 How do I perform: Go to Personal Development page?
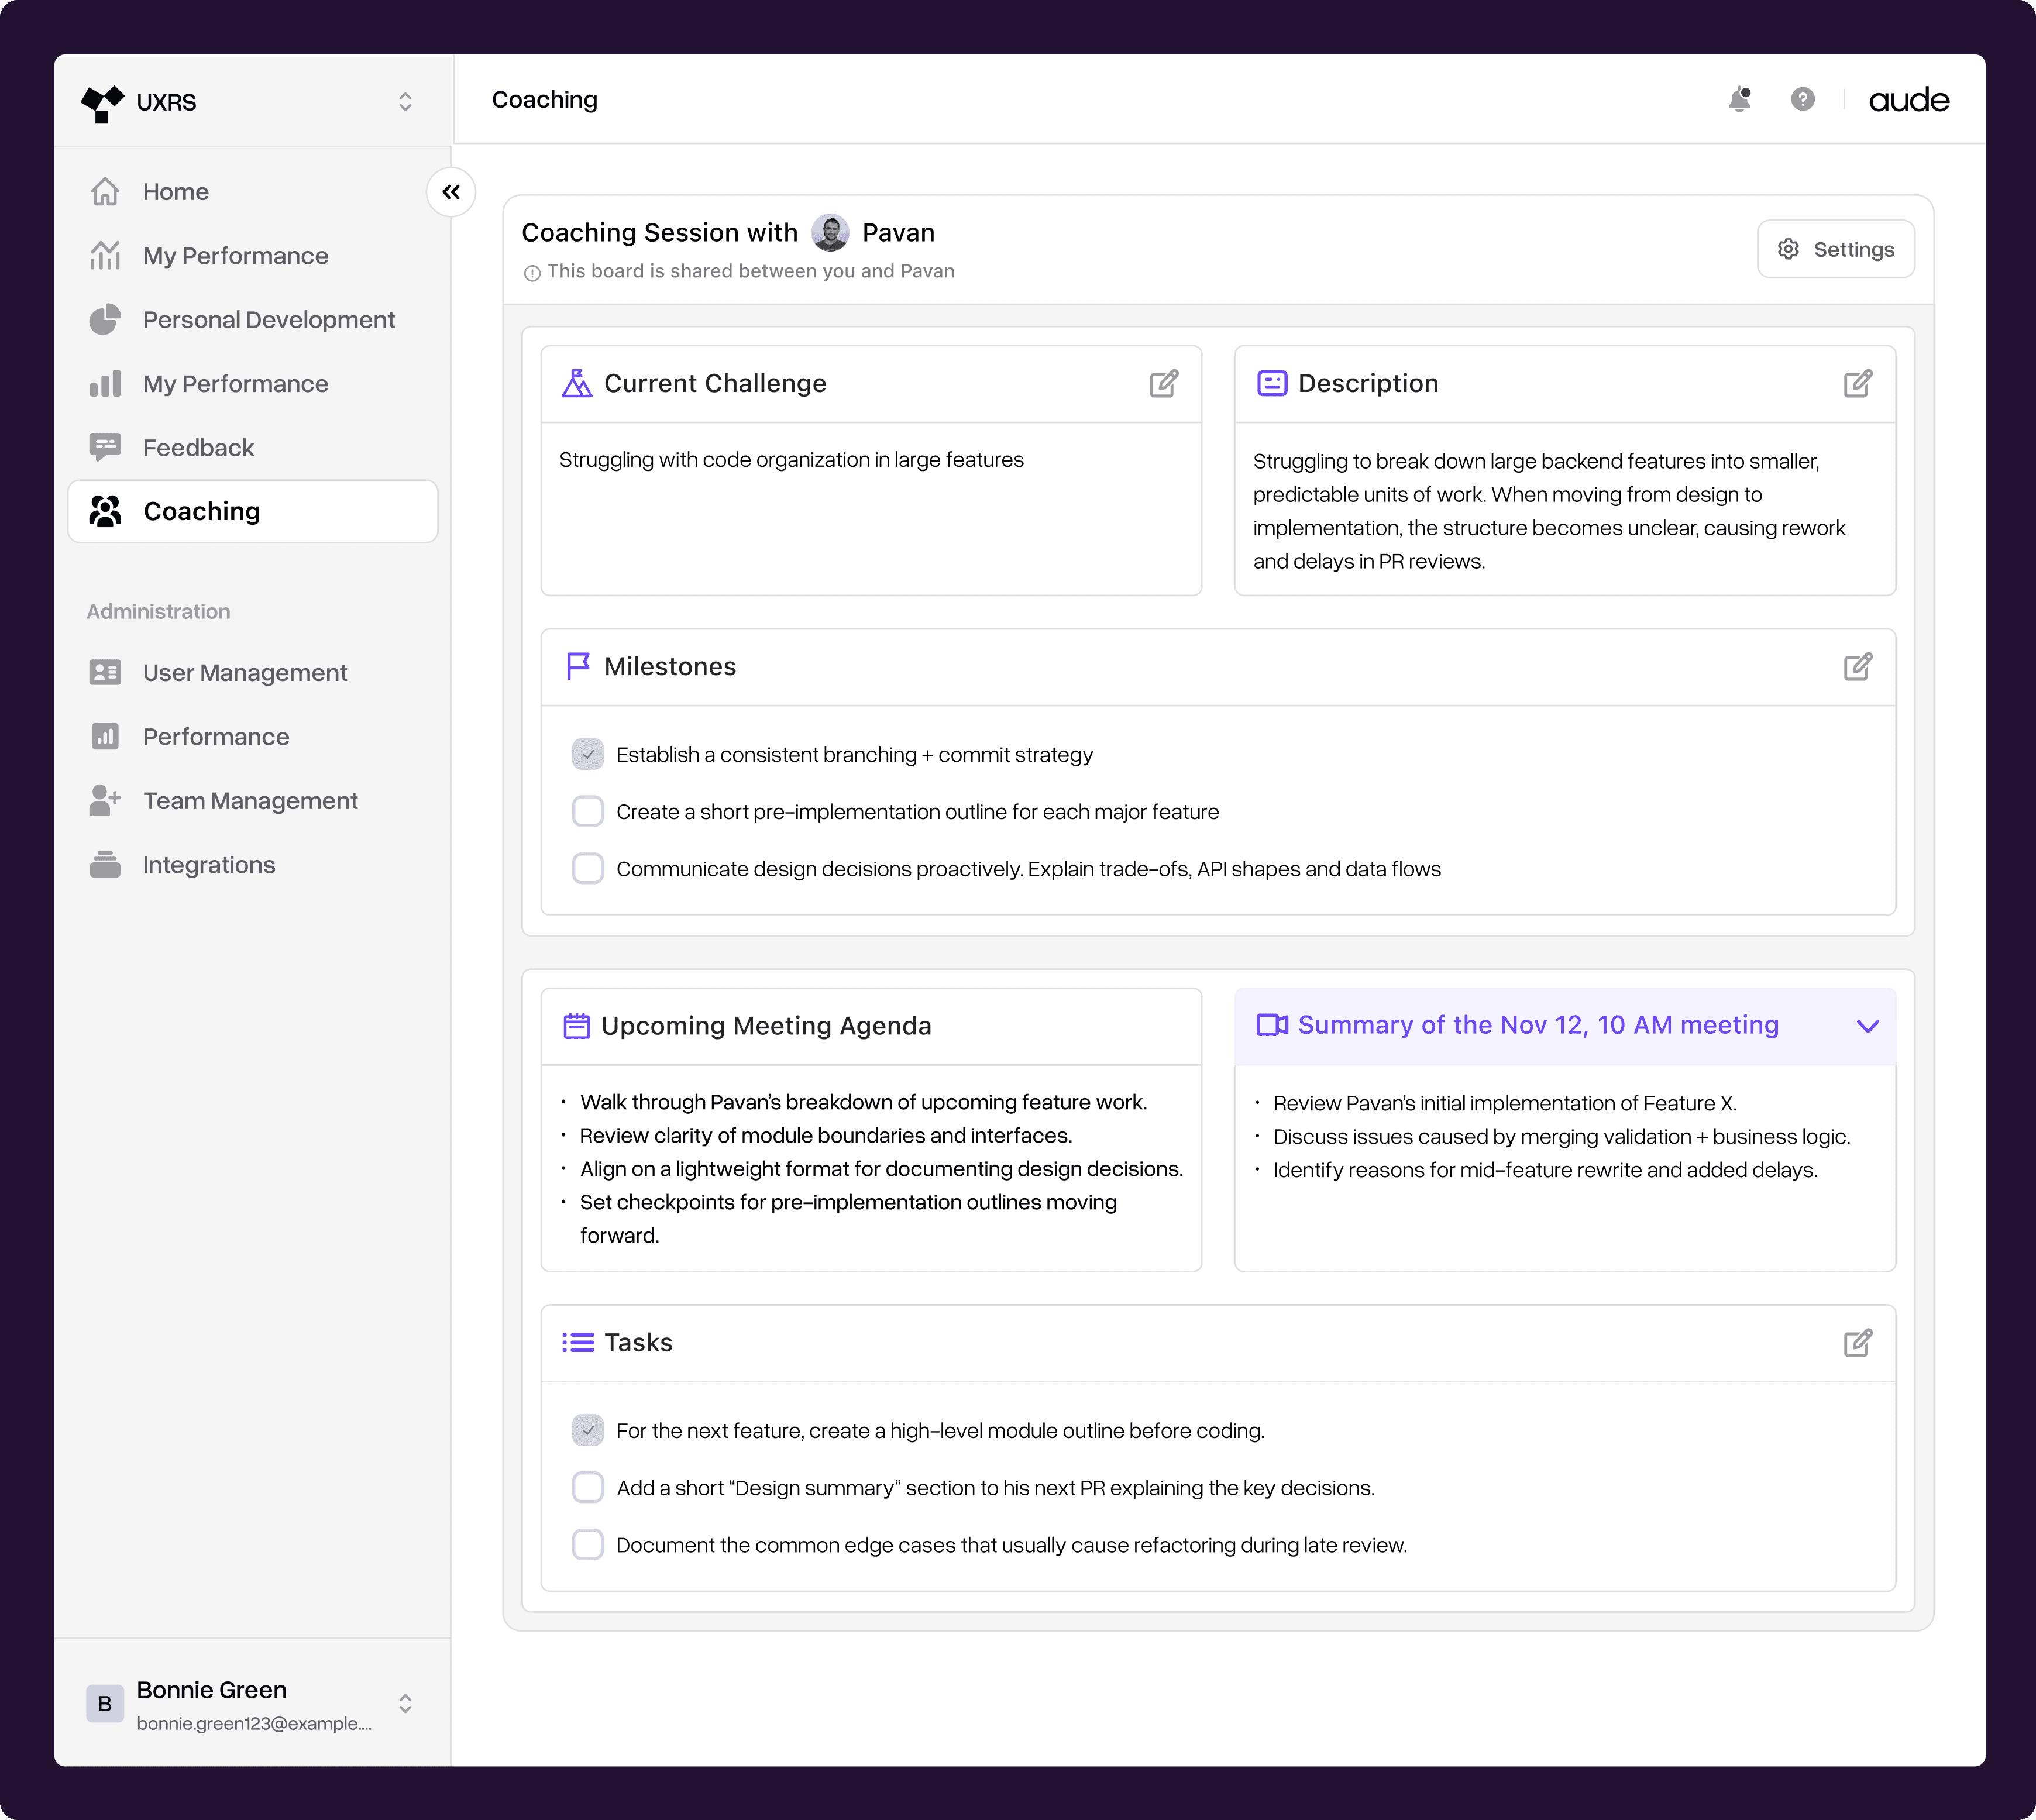(x=268, y=320)
